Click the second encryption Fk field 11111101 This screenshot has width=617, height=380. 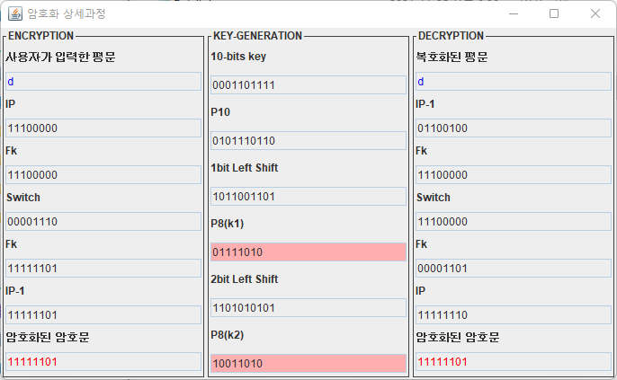pyautogui.click(x=103, y=269)
